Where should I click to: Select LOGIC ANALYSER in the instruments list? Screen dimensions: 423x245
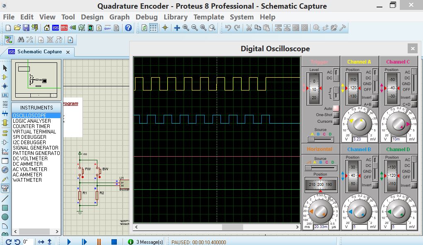(36, 121)
